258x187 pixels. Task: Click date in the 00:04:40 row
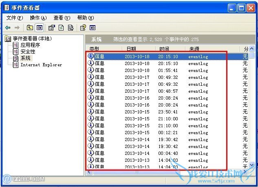[x=137, y=153]
